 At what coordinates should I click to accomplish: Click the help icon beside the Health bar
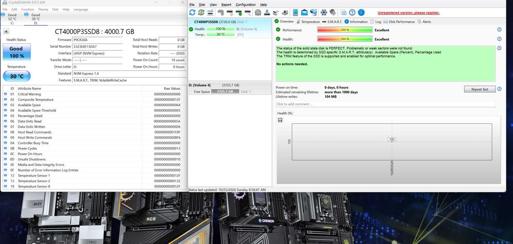(x=499, y=39)
